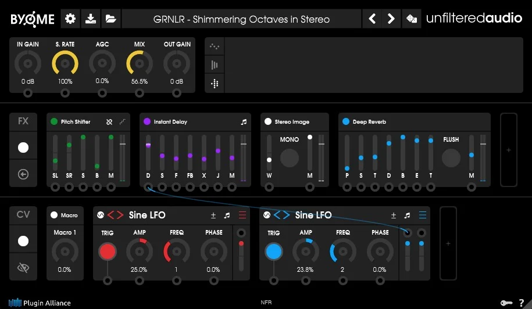Open the red Sine LFO hamburger menu
Image resolution: width=532 pixels, height=309 pixels.
(x=242, y=215)
